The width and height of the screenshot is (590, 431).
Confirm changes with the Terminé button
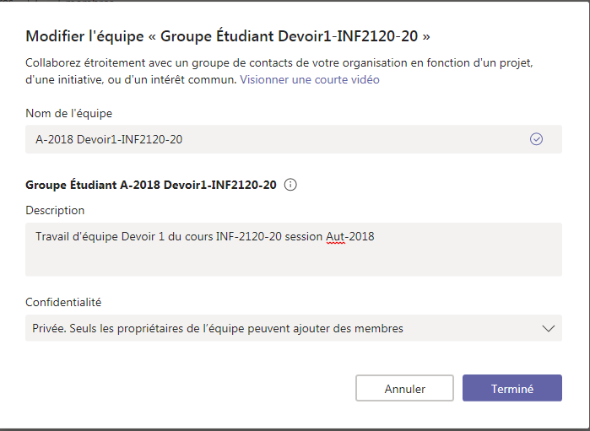512,389
